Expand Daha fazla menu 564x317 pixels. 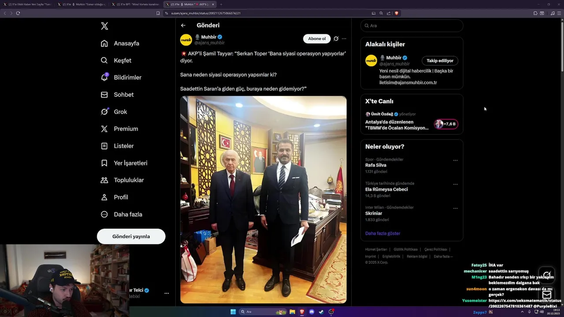click(121, 214)
